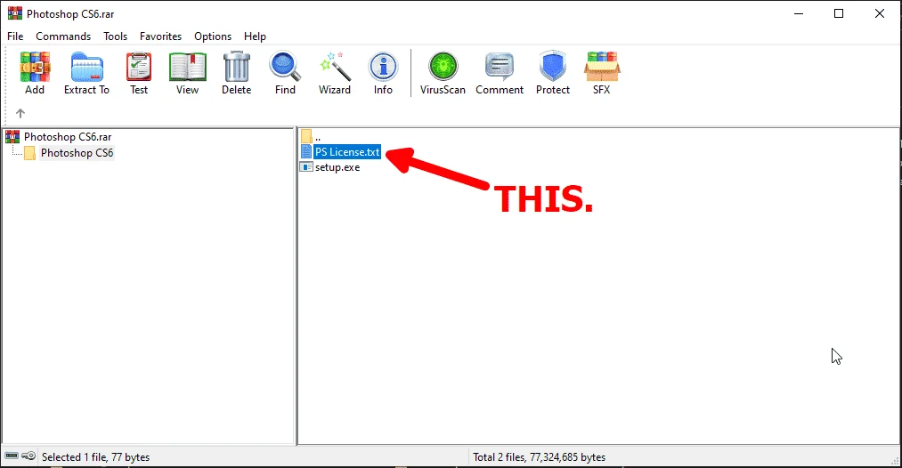The height and width of the screenshot is (468, 902).
Task: Click the ".." parent directory entry
Action: click(x=318, y=137)
